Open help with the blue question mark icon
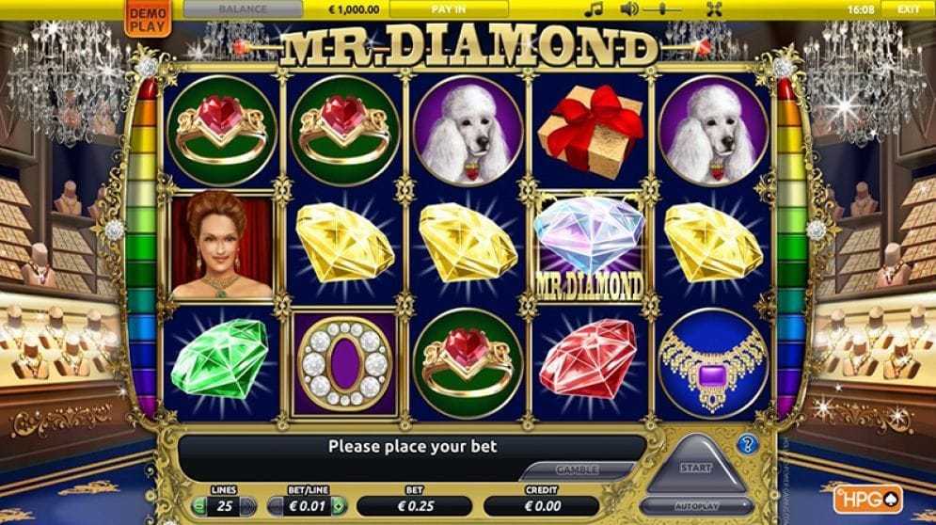This screenshot has height=525, width=936. pyautogui.click(x=747, y=444)
